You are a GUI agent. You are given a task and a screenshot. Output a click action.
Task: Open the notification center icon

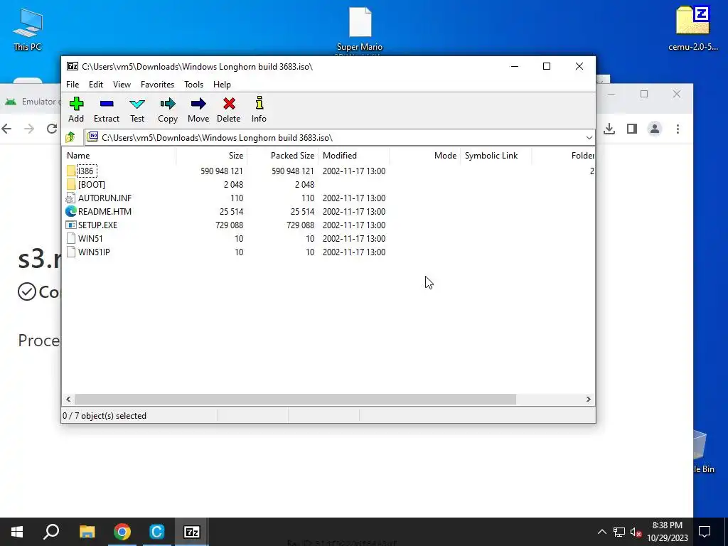(x=705, y=532)
